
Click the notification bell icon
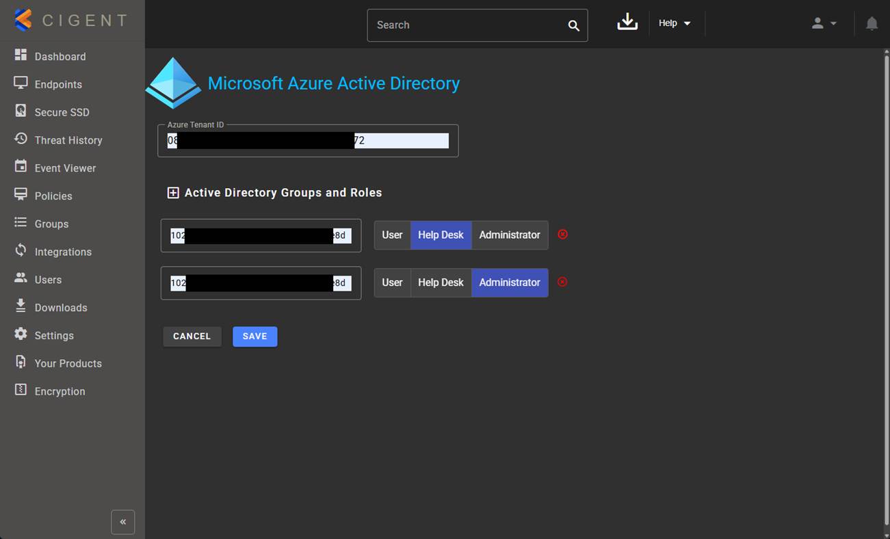tap(872, 23)
